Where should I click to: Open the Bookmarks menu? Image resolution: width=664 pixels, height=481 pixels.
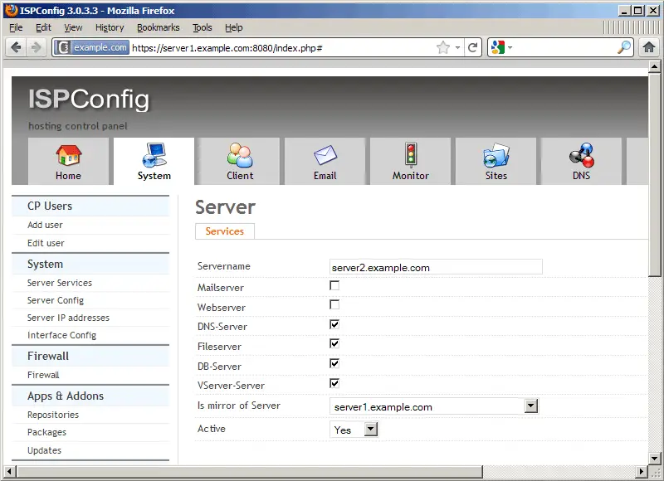click(x=158, y=27)
